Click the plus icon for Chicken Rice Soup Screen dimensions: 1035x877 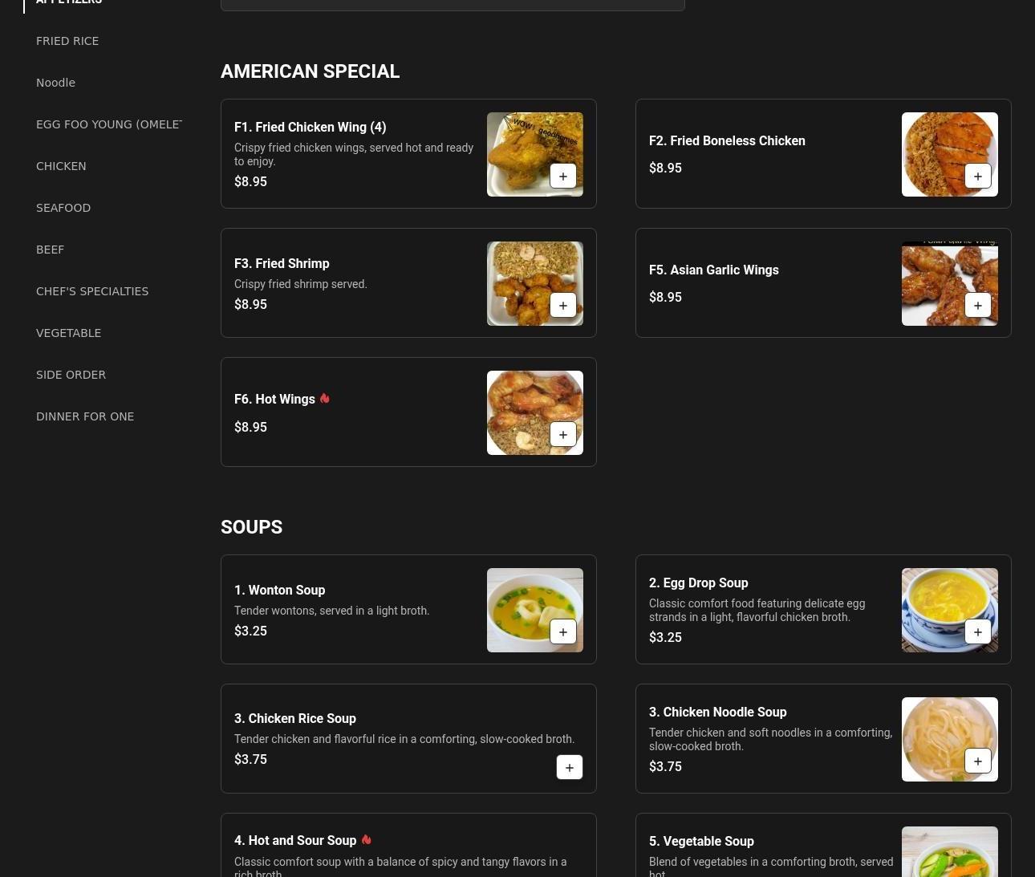(570, 768)
